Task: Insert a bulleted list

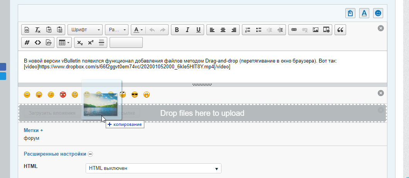Action: tap(259, 30)
